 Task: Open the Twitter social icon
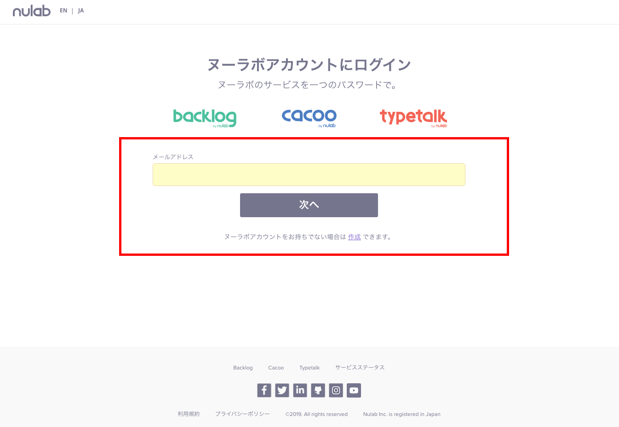pyautogui.click(x=282, y=390)
